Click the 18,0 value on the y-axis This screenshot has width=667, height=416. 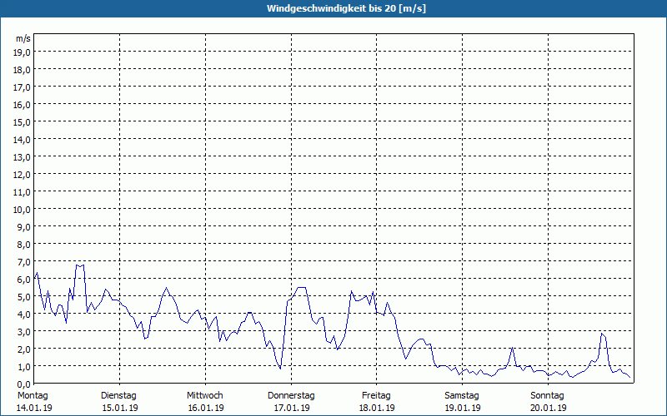pyautogui.click(x=23, y=70)
